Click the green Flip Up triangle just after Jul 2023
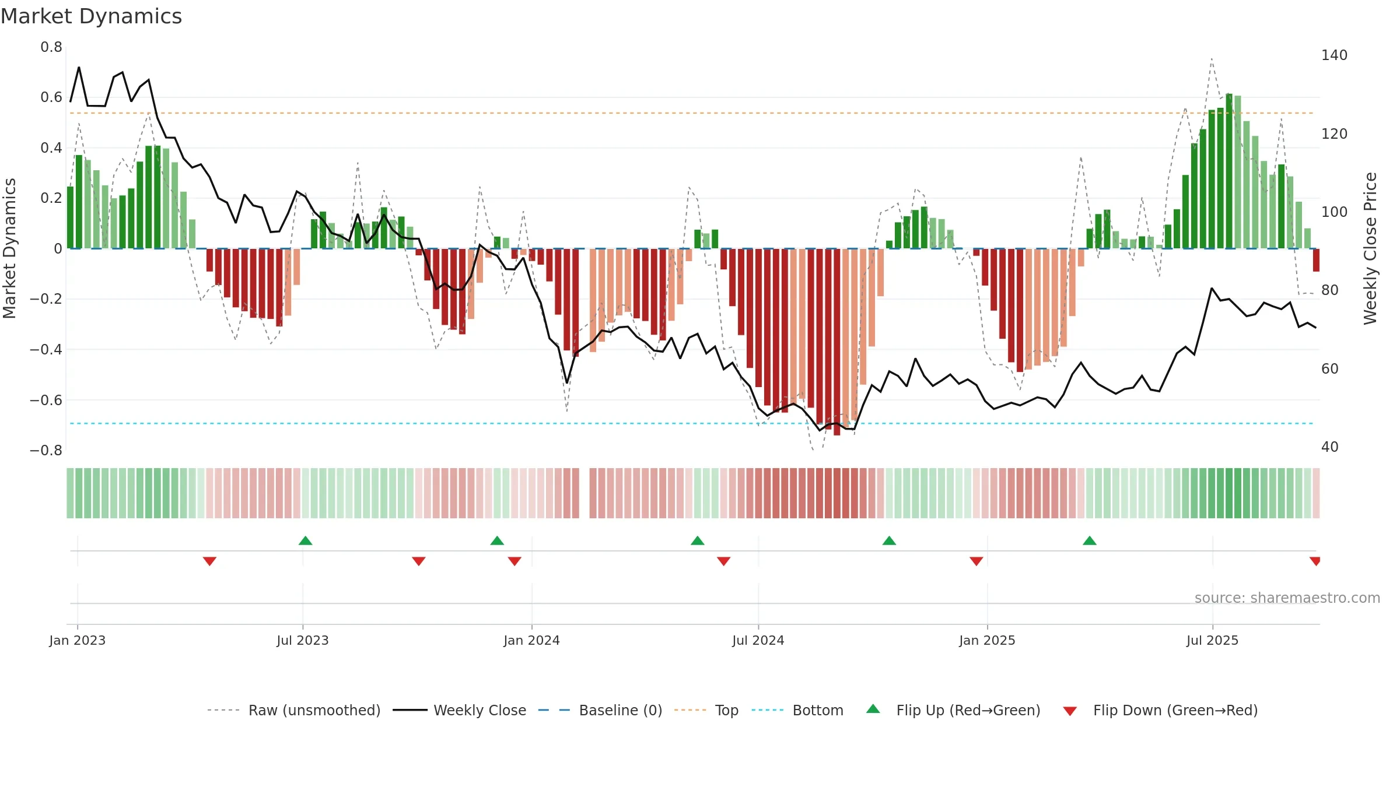 pyautogui.click(x=305, y=540)
